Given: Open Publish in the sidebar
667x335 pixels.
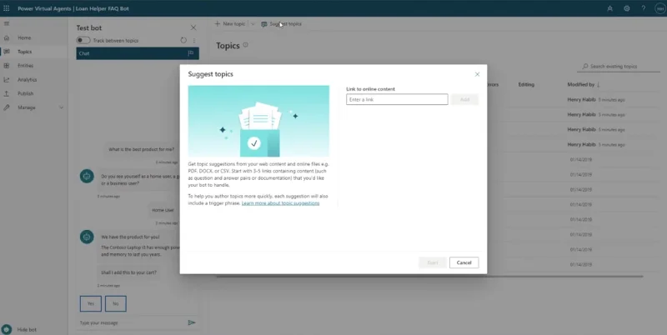Looking at the screenshot, I should click(x=26, y=93).
